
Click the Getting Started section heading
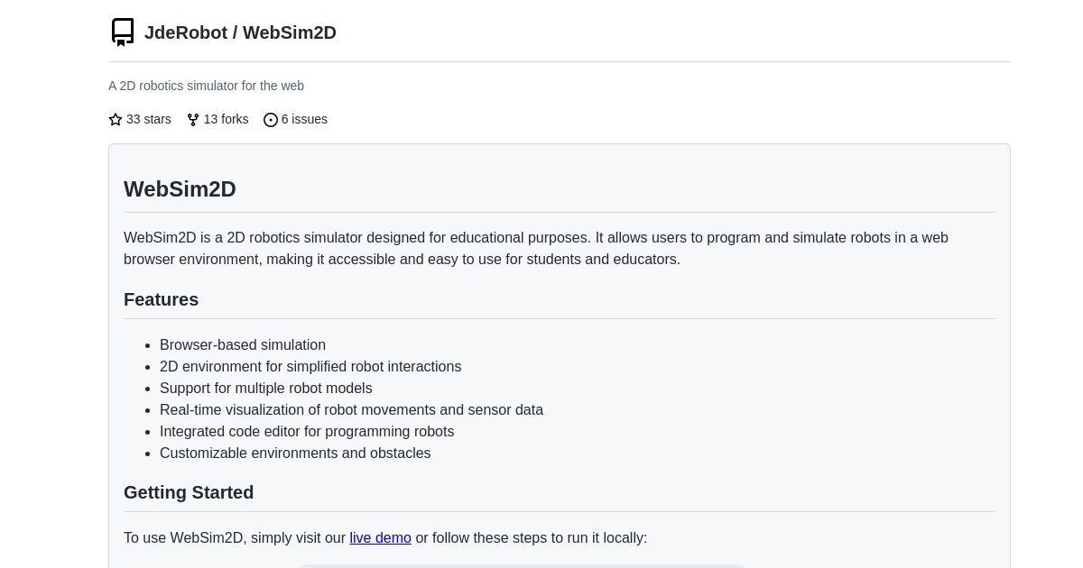click(189, 492)
